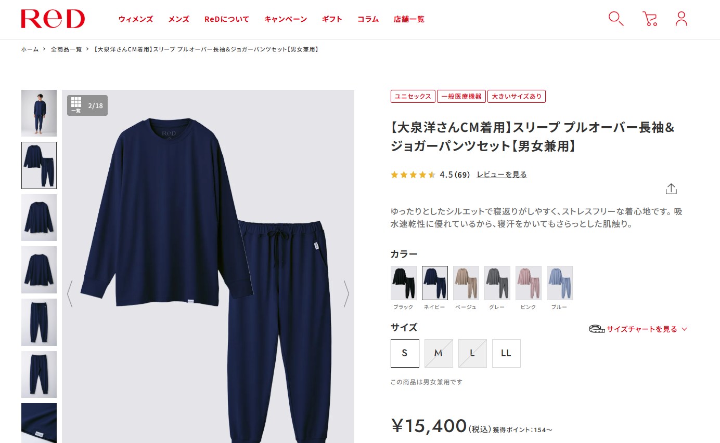This screenshot has height=443, width=720.
Task: Select the model wearing pajamas thumbnail
Action: point(39,113)
